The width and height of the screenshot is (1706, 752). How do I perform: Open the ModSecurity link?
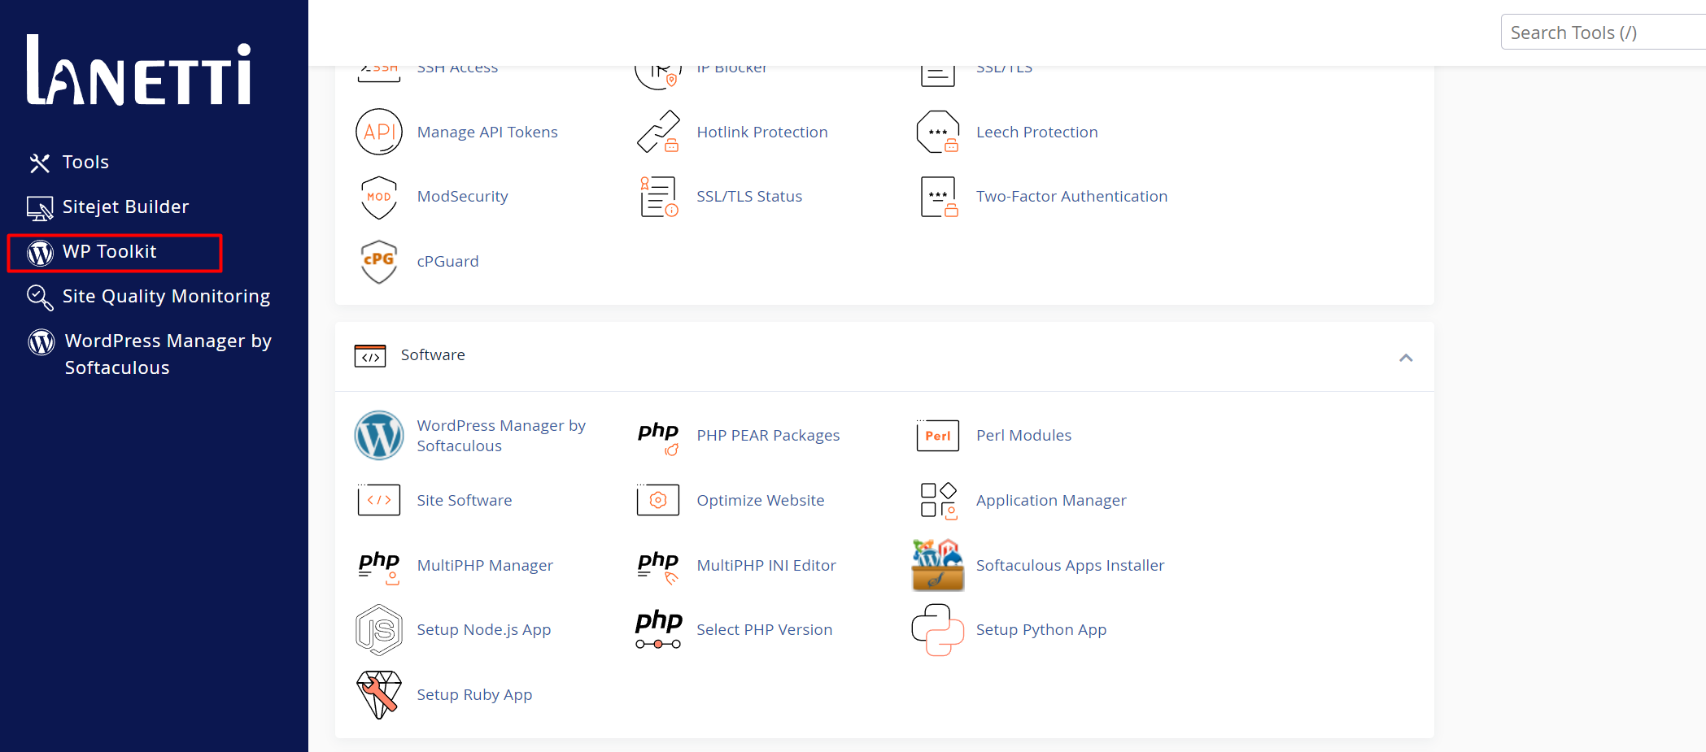point(462,197)
